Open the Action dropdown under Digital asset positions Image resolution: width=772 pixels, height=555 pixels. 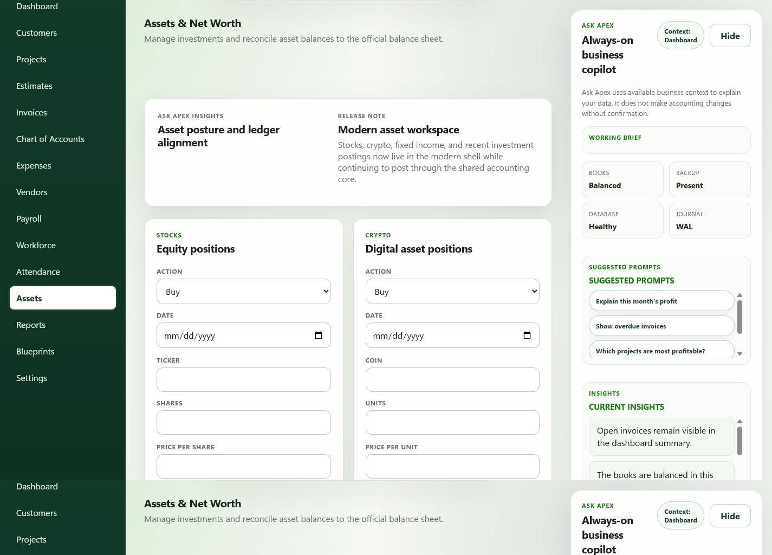tap(452, 292)
